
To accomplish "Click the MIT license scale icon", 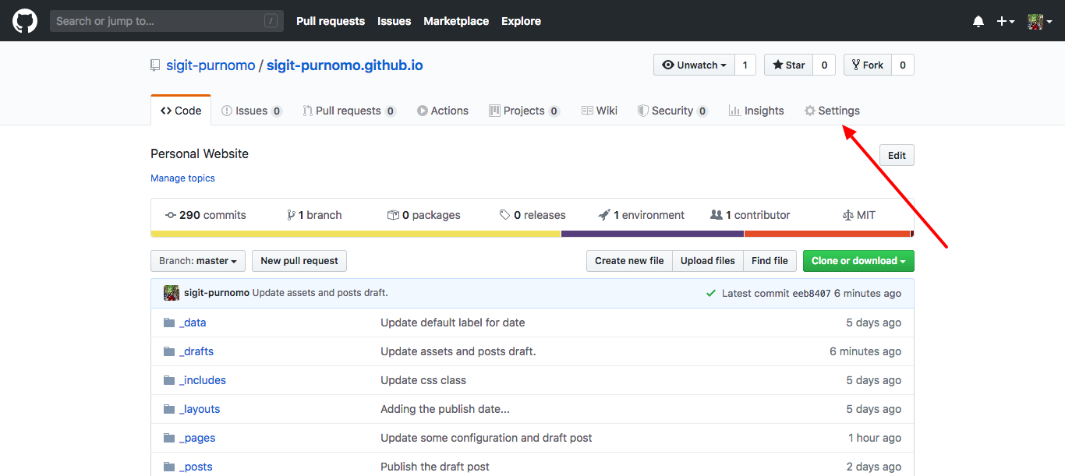I will point(847,214).
